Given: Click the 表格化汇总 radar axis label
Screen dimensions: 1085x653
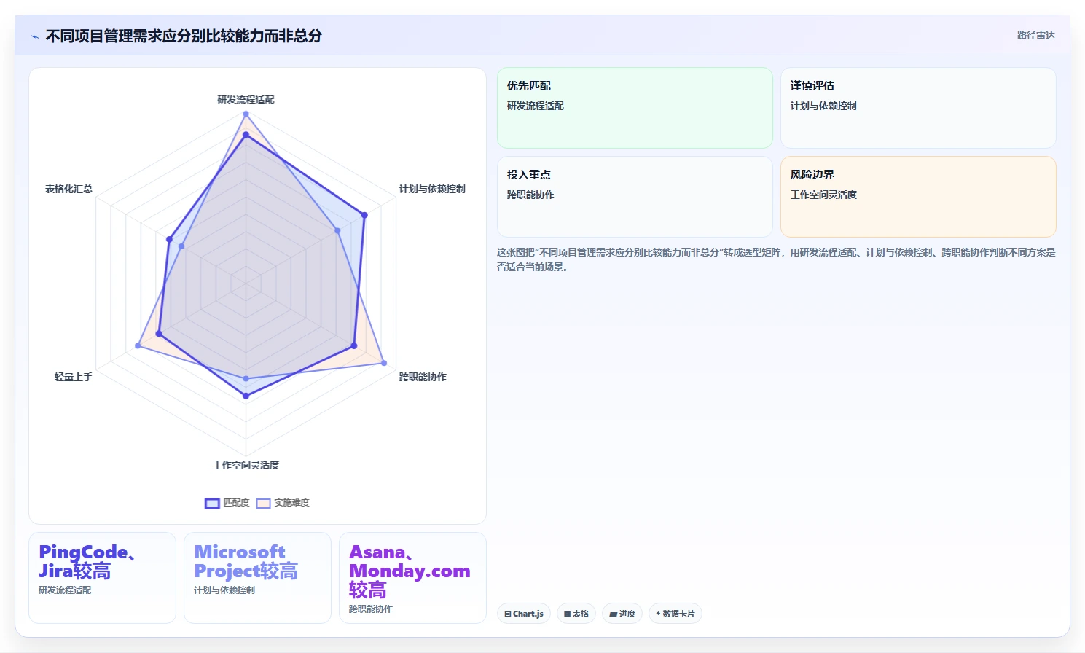Looking at the screenshot, I should 68,189.
